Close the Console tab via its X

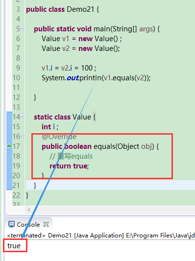click(x=46, y=224)
